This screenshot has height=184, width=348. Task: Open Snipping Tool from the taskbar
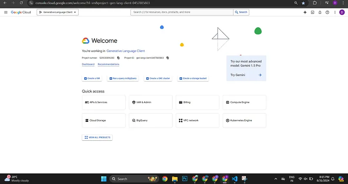pyautogui.click(x=244, y=179)
